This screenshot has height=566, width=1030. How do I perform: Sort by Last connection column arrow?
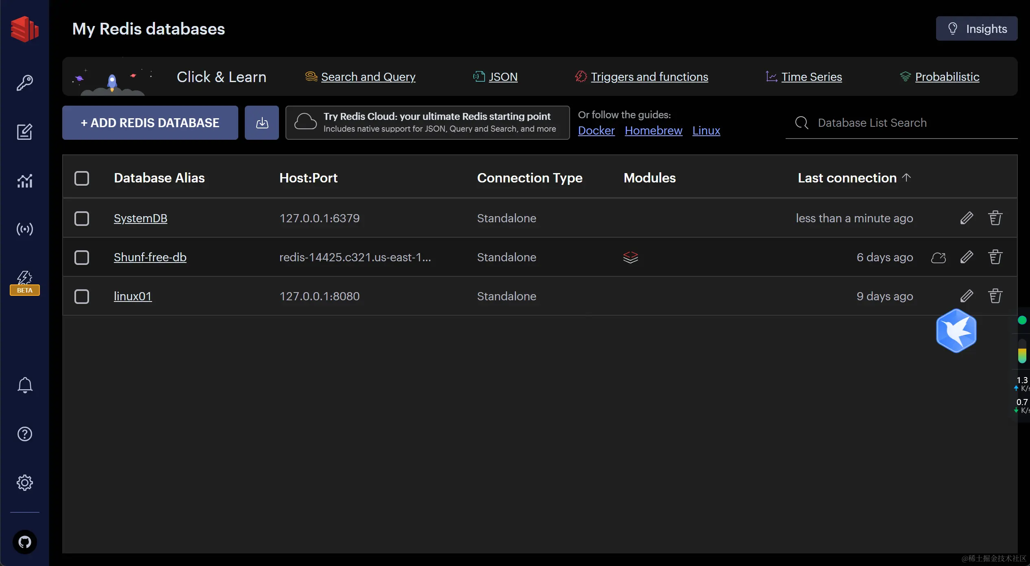[906, 177]
